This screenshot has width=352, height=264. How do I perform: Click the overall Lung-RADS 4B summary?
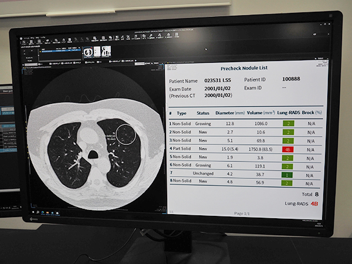point(302,204)
